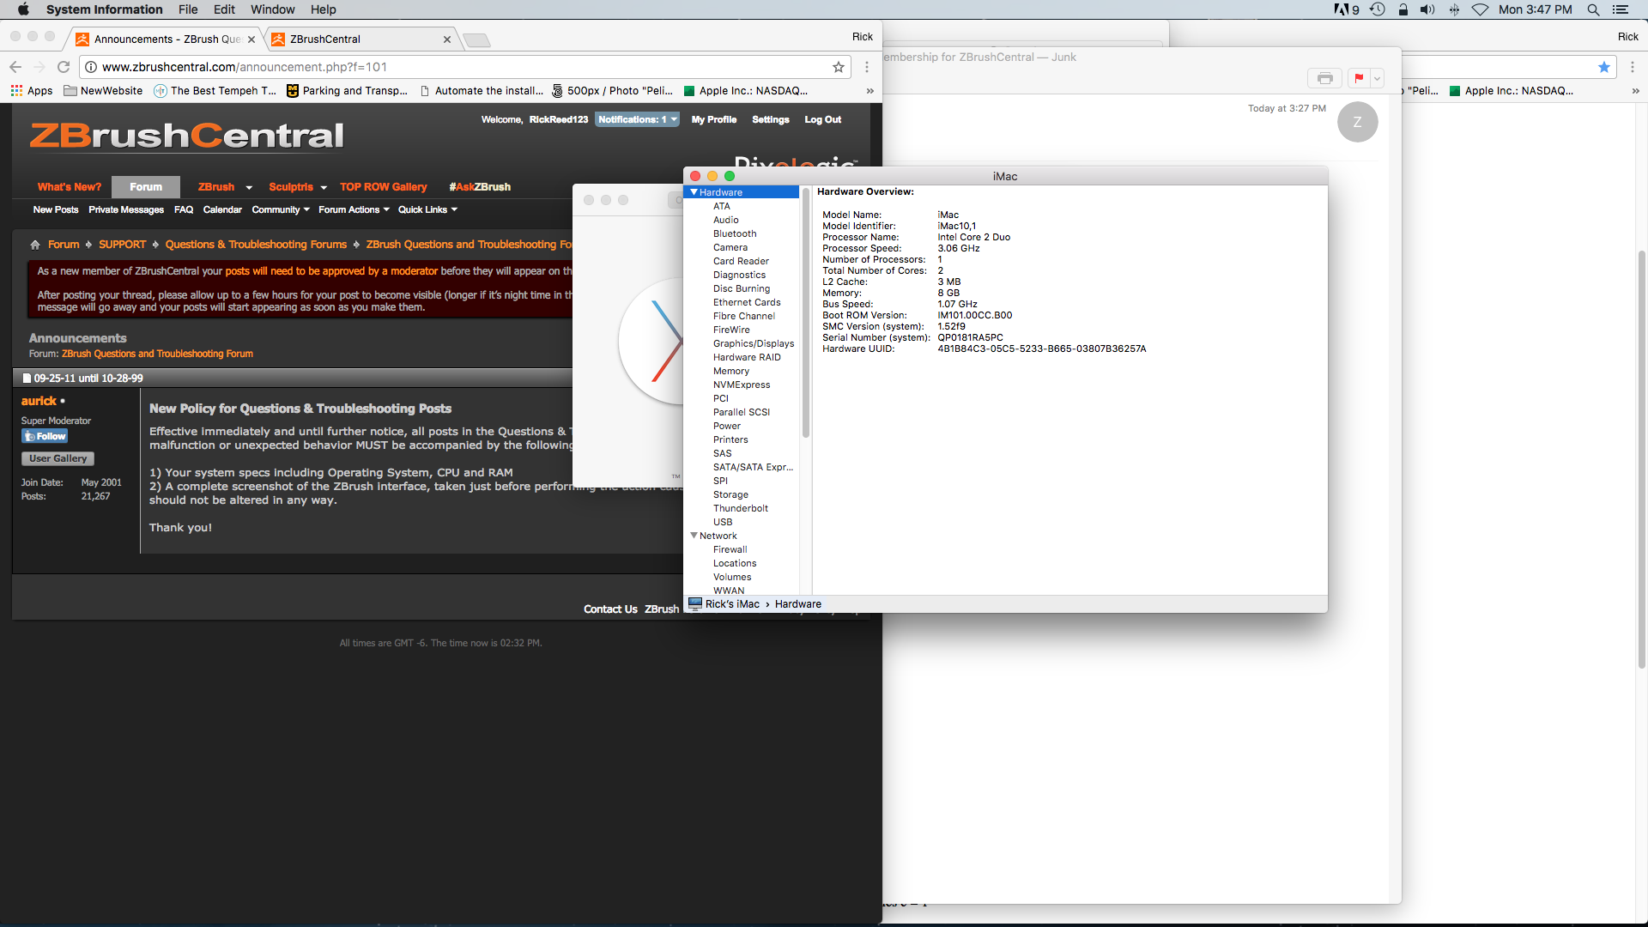
Task: Click the print icon in the Mail window
Action: point(1325,78)
